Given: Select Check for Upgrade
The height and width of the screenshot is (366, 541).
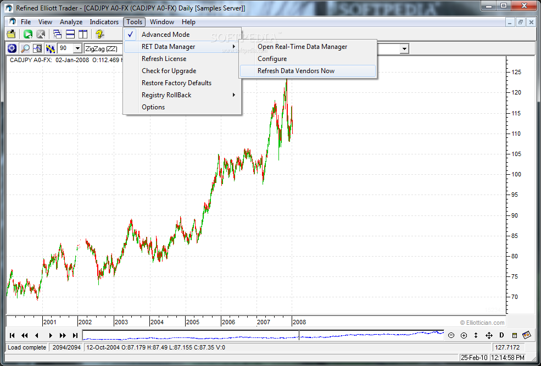Looking at the screenshot, I should pos(182,71).
